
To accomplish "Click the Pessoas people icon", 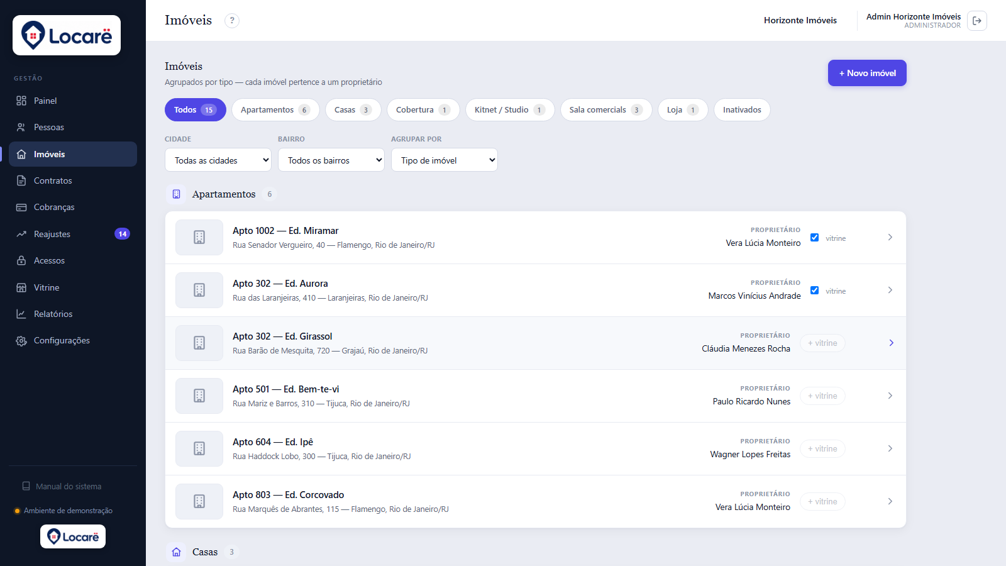I will [21, 127].
